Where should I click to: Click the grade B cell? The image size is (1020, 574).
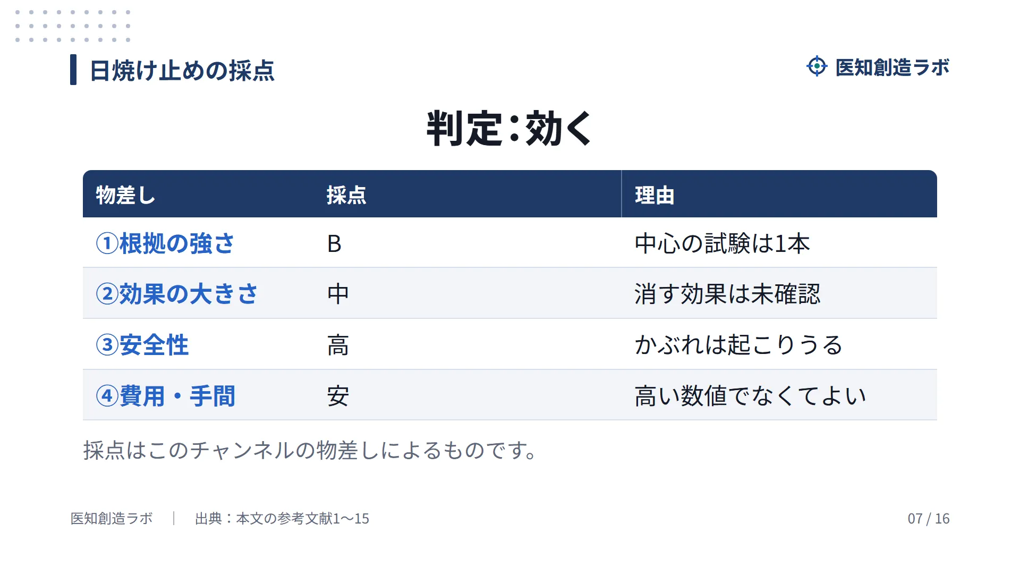pos(334,244)
